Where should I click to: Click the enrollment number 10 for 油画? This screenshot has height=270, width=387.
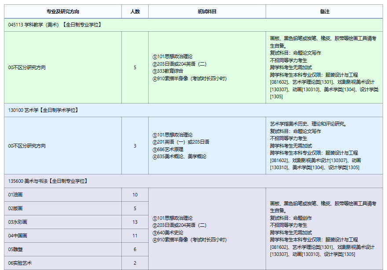[x=135, y=195]
